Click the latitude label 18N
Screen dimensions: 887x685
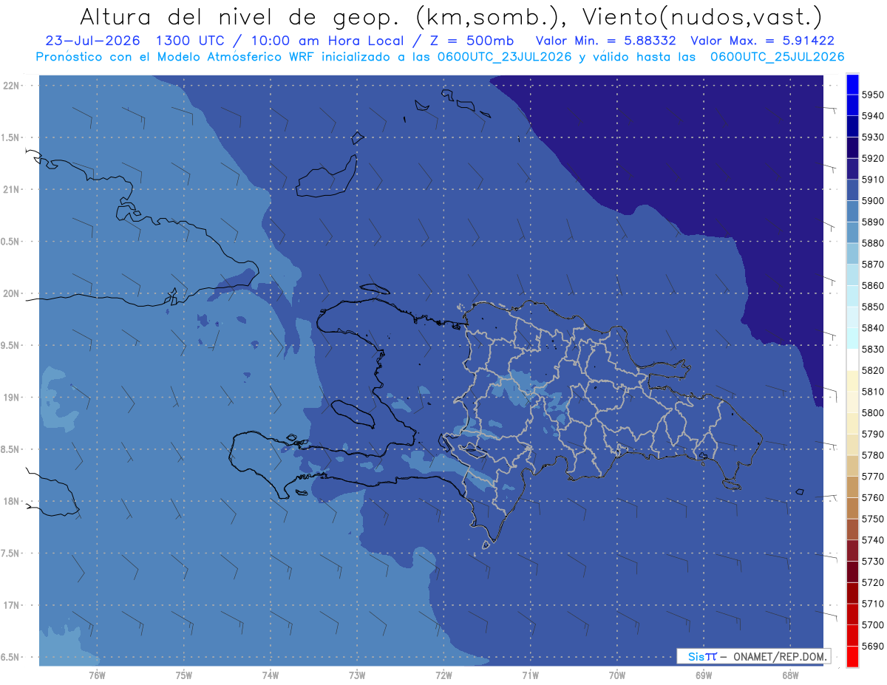(11, 502)
